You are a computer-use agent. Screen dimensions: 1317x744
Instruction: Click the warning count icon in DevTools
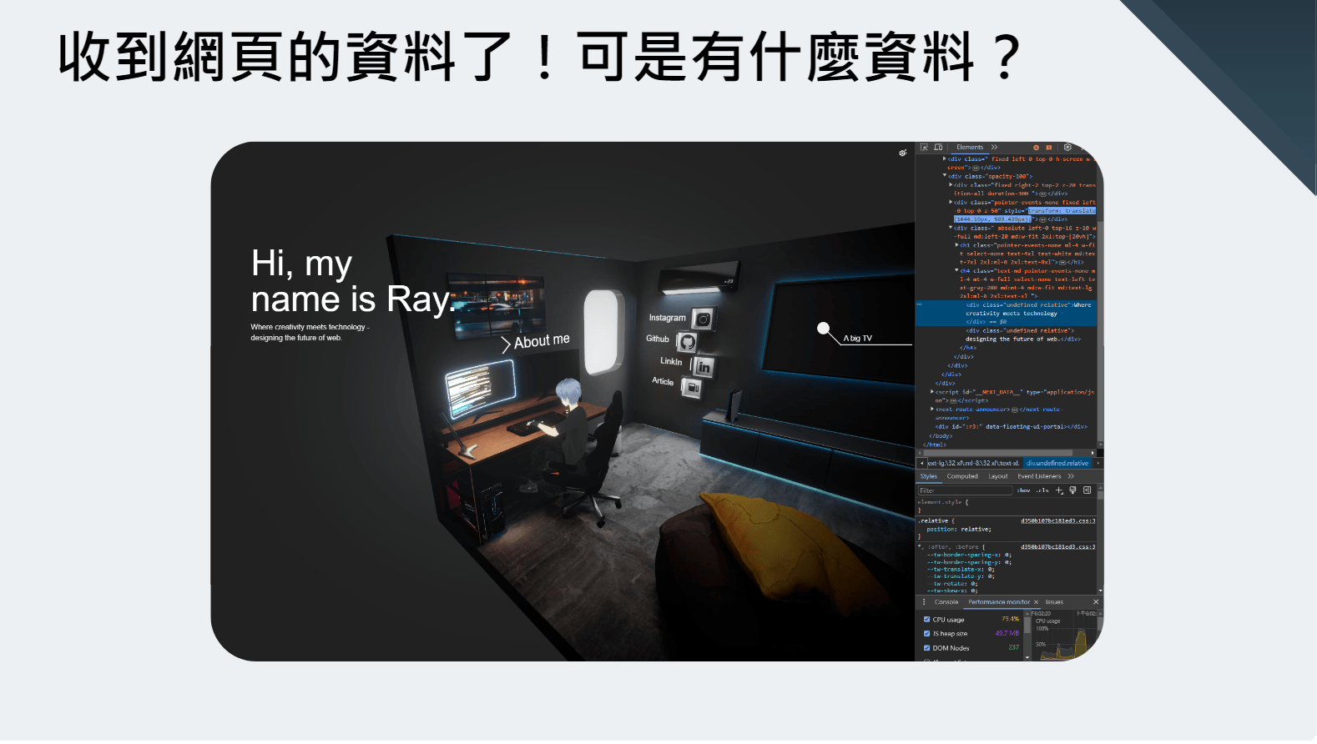(x=1049, y=148)
